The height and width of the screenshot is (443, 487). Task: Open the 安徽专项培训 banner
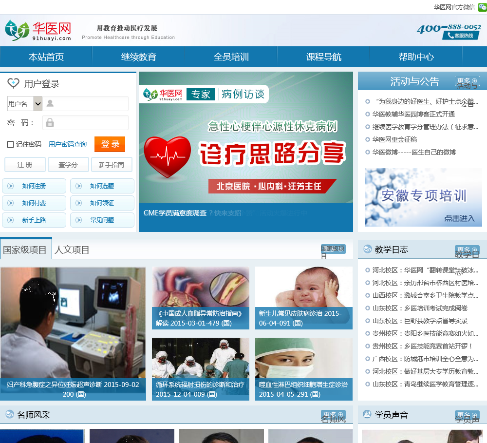pyautogui.click(x=423, y=197)
